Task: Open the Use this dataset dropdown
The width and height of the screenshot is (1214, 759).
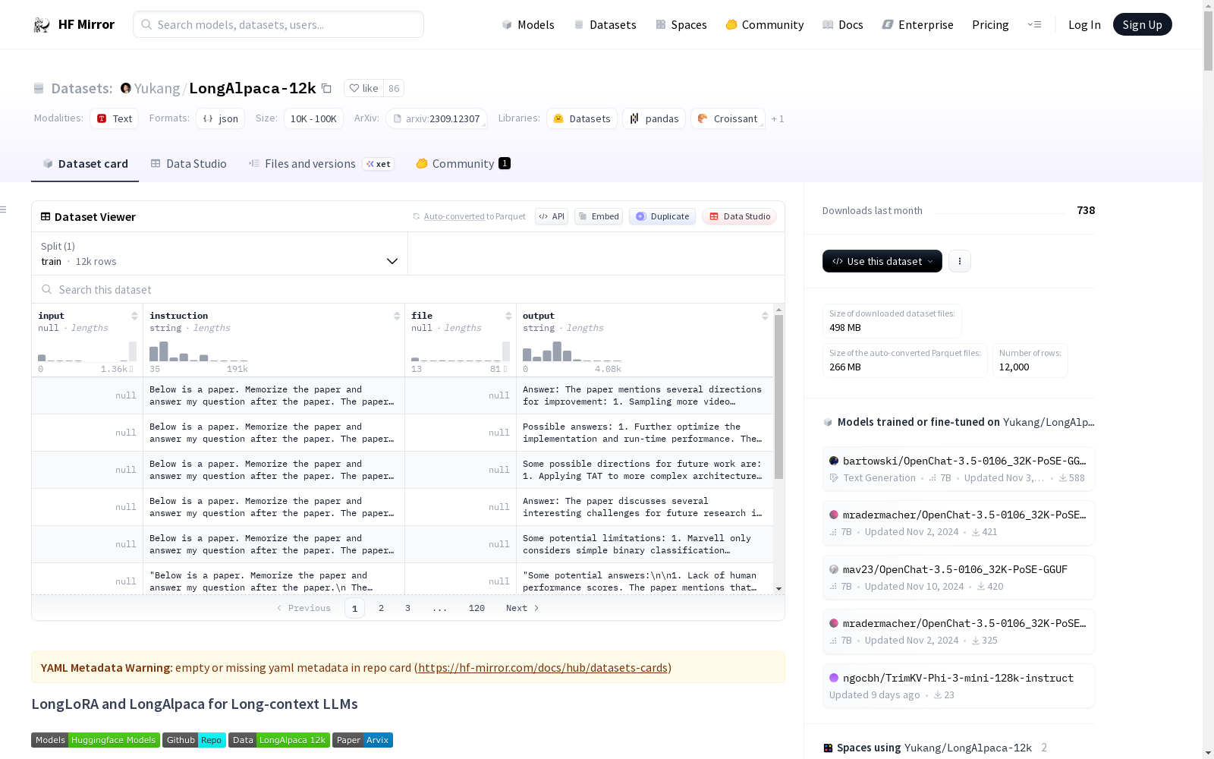Action: [882, 261]
